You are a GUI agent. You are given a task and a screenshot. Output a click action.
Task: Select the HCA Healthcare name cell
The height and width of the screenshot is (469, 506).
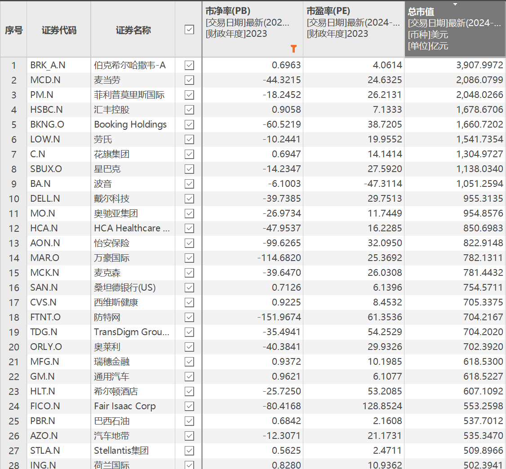132,228
